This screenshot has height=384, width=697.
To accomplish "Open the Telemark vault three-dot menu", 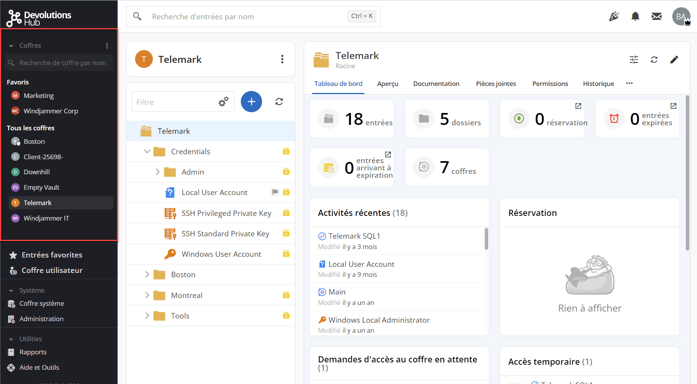I will click(x=282, y=59).
